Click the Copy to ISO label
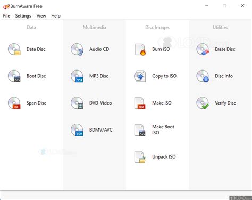This screenshot has height=200, width=252. coord(164,76)
